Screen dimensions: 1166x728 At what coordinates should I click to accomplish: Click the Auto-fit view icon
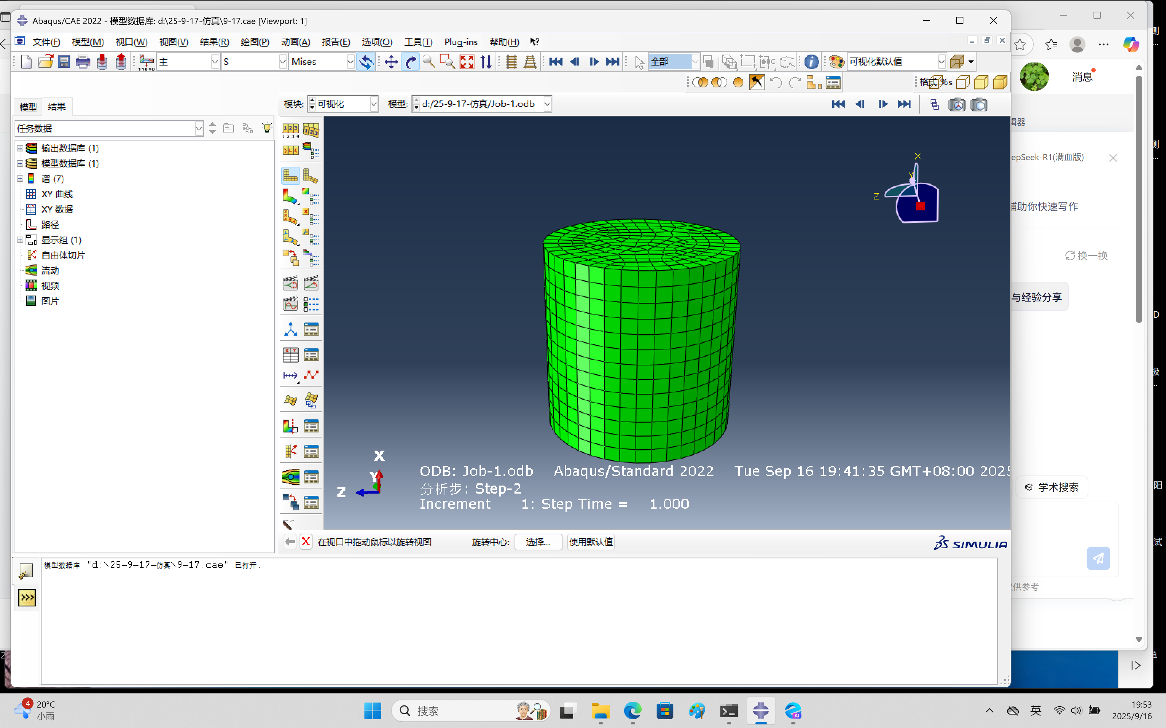pyautogui.click(x=467, y=62)
